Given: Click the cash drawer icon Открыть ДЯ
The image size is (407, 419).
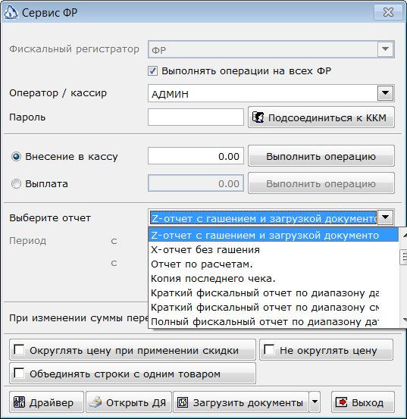Looking at the screenshot, I should click(x=95, y=402).
